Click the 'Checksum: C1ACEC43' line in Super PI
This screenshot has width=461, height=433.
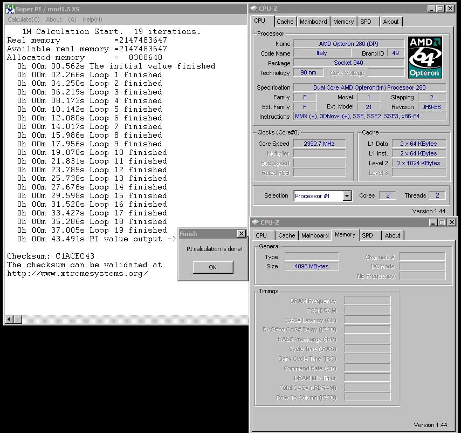click(51, 256)
